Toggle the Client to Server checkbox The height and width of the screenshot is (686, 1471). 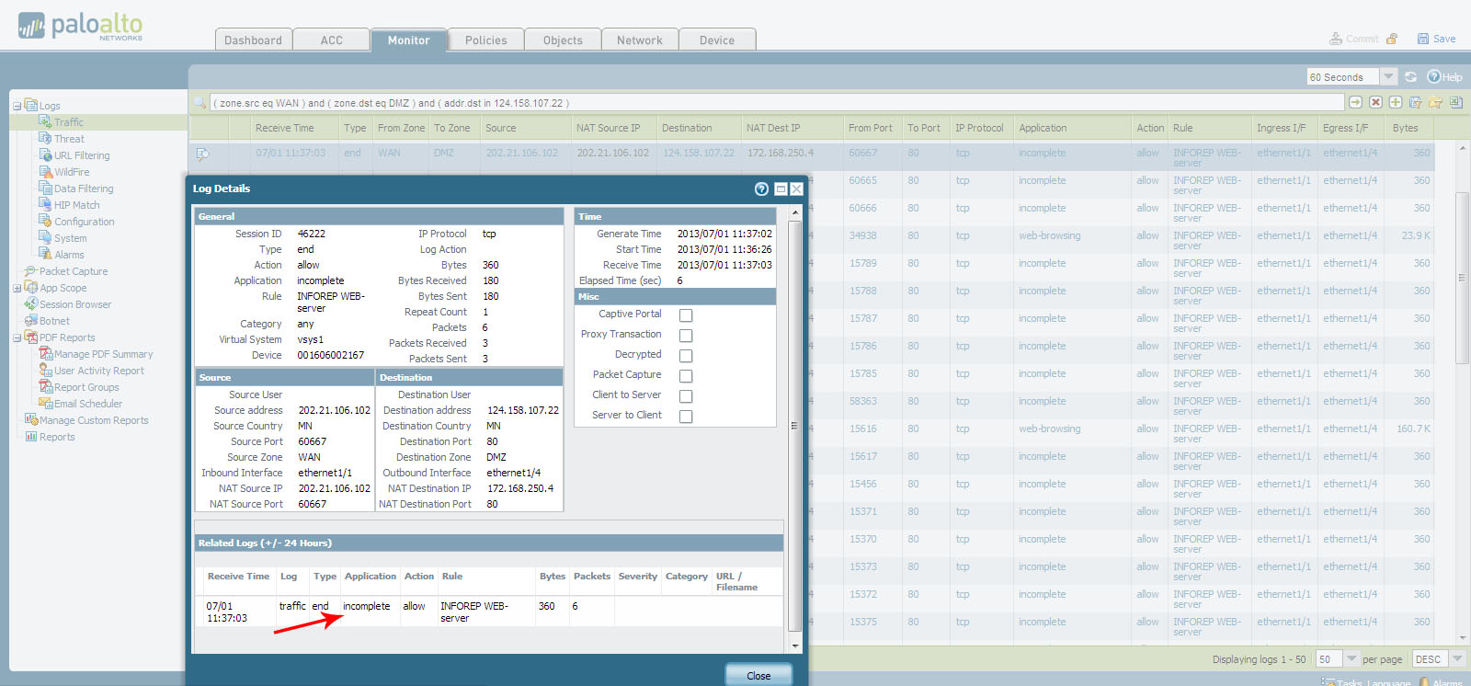(x=686, y=396)
